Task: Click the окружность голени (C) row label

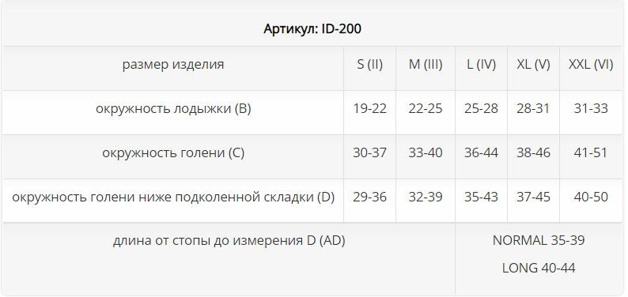Action: tap(173, 152)
